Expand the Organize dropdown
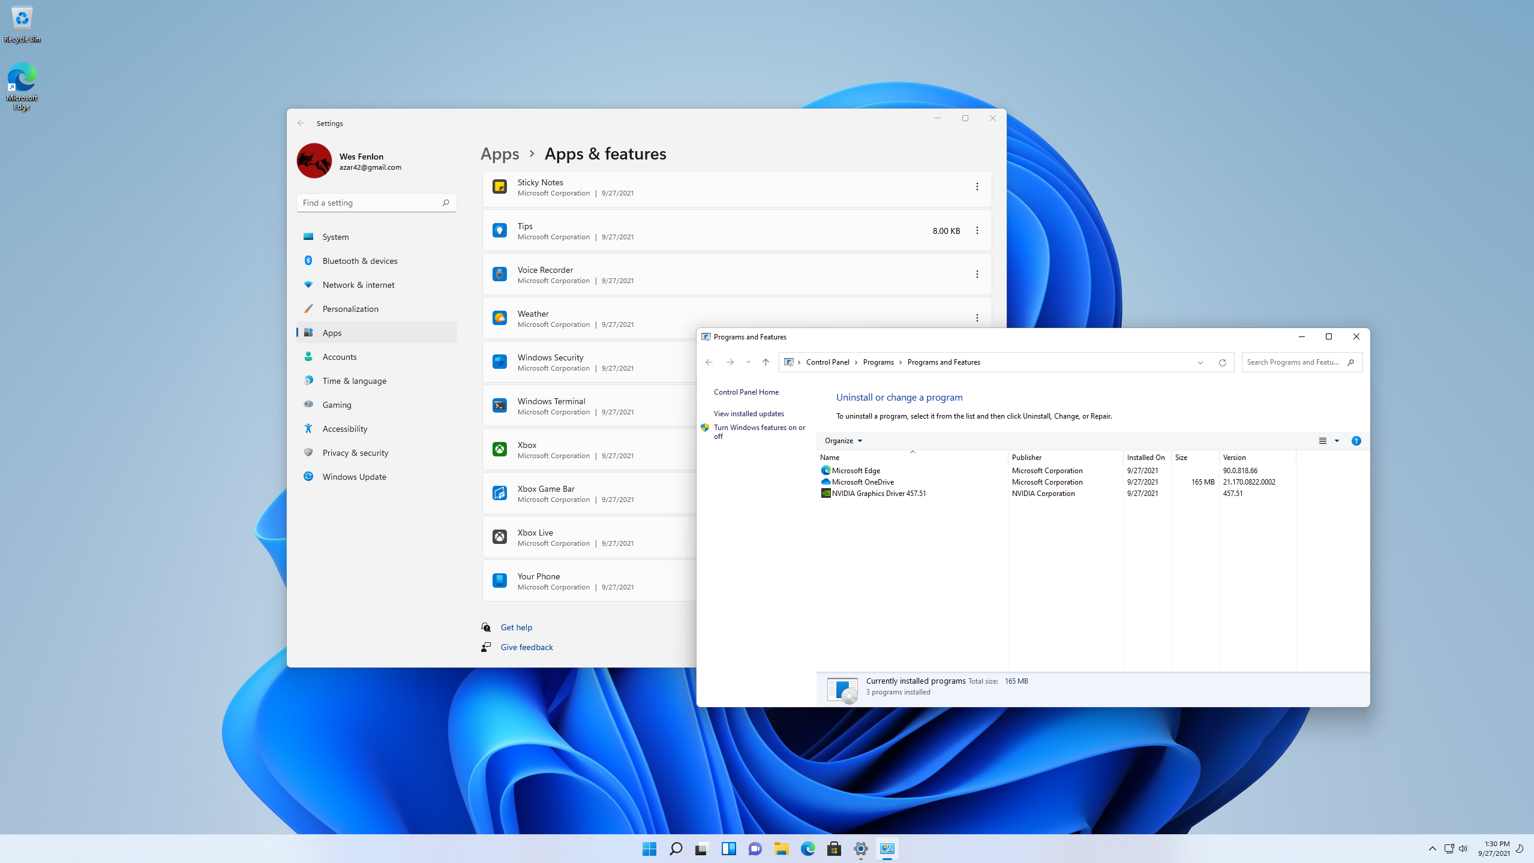 click(x=843, y=441)
